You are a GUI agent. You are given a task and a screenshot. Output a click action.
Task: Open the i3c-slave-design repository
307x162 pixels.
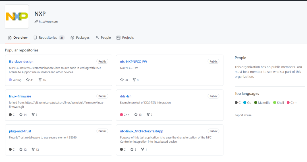click(x=21, y=61)
